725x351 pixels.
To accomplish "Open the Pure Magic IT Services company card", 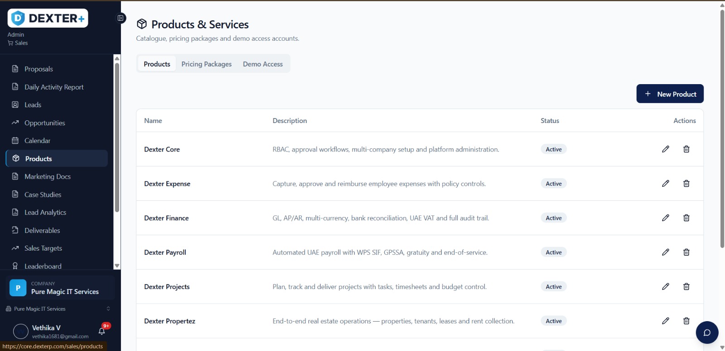I will click(x=60, y=288).
